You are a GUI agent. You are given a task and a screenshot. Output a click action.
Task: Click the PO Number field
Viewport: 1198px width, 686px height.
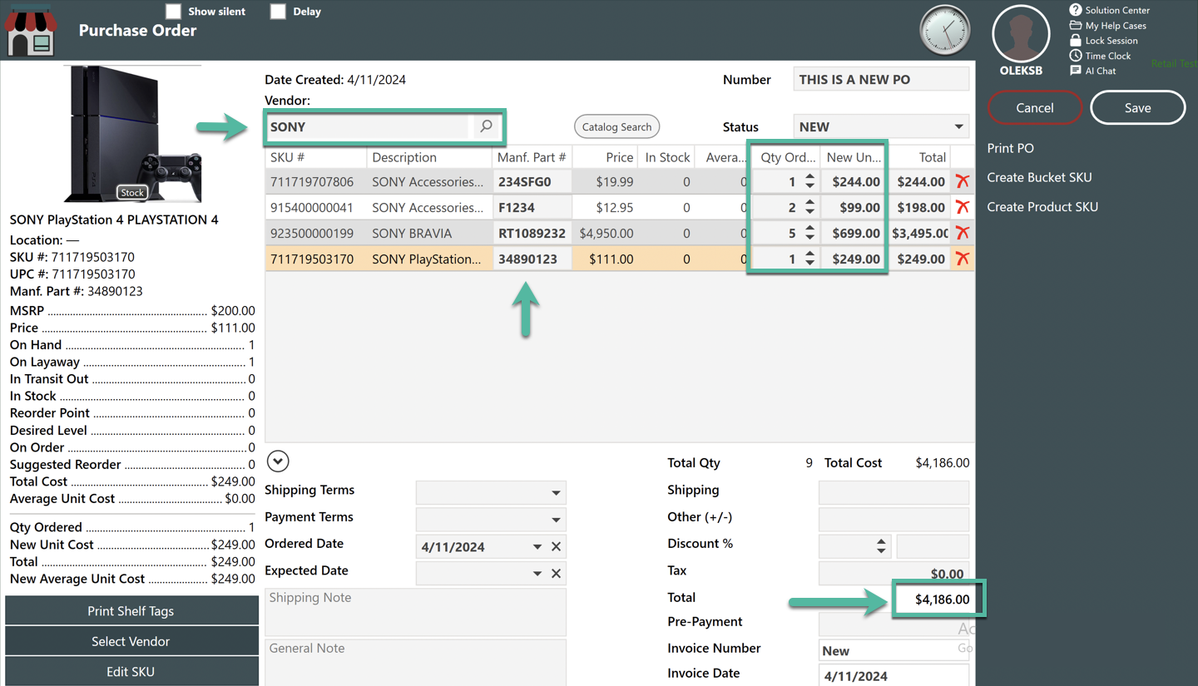point(881,79)
